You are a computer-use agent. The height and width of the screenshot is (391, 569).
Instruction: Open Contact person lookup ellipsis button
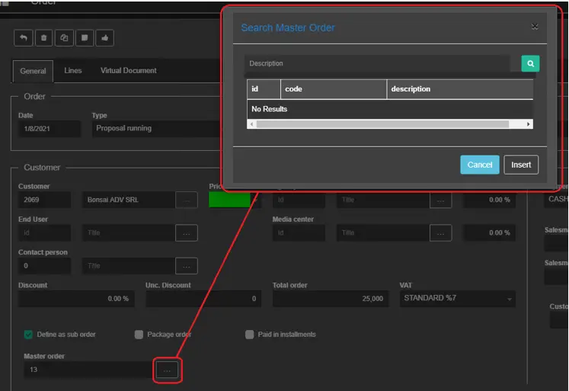186,266
